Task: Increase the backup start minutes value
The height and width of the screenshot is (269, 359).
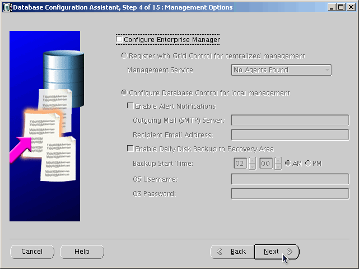Action: click(x=278, y=160)
